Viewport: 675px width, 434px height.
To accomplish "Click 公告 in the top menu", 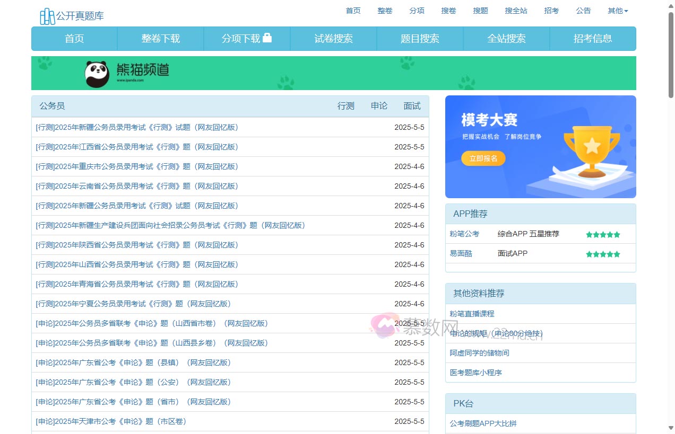I will coord(583,11).
